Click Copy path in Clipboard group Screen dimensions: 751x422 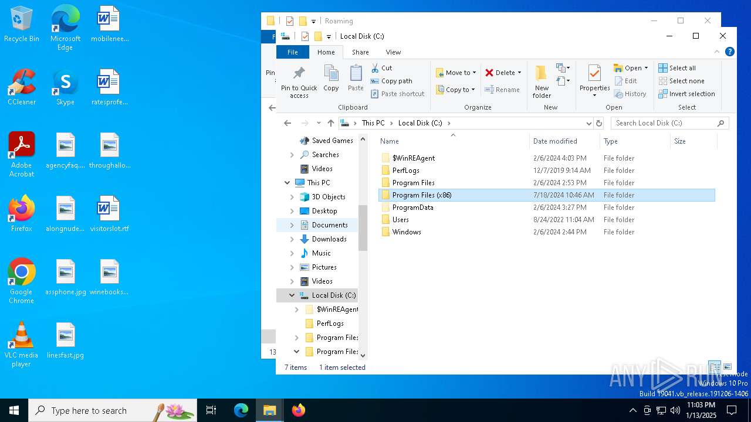391,81
